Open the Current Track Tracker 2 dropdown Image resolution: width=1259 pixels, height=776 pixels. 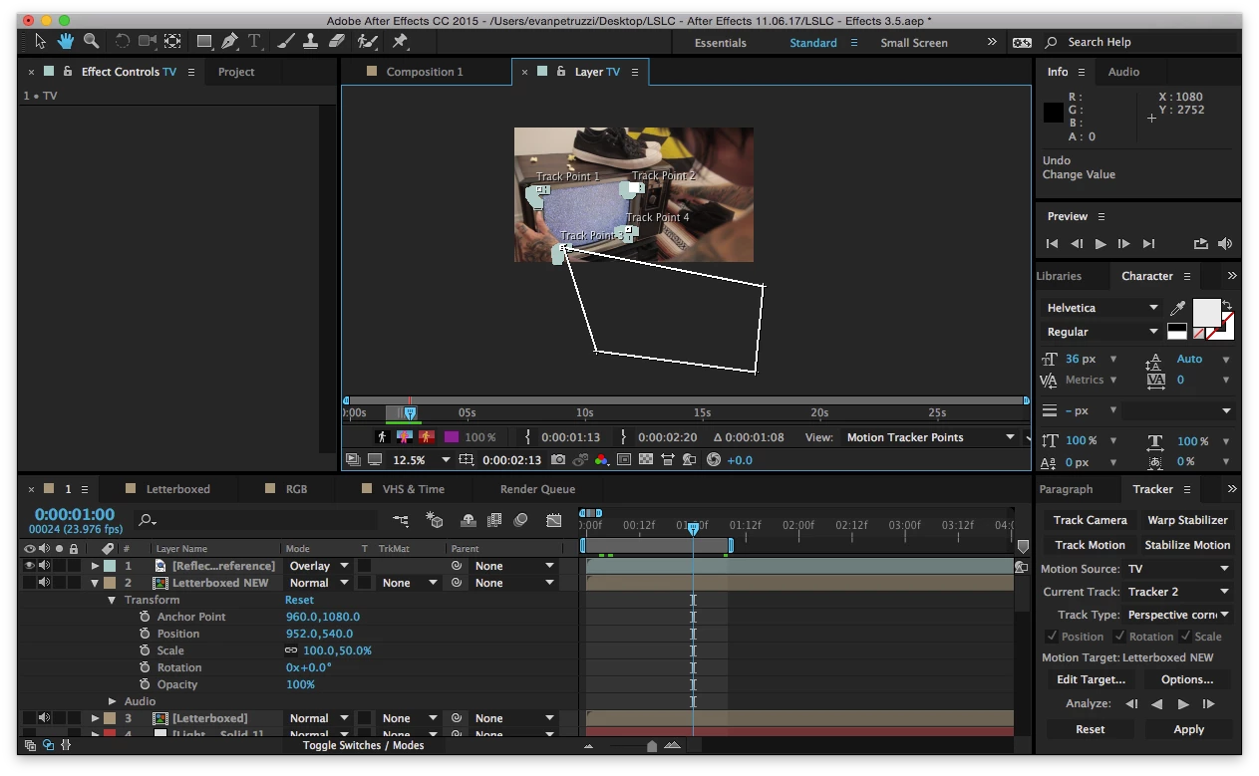pos(1177,592)
